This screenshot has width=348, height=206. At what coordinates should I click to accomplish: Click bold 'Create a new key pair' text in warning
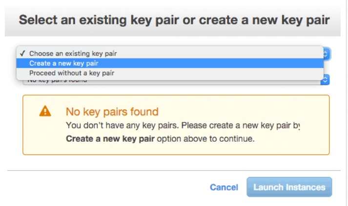coord(110,139)
